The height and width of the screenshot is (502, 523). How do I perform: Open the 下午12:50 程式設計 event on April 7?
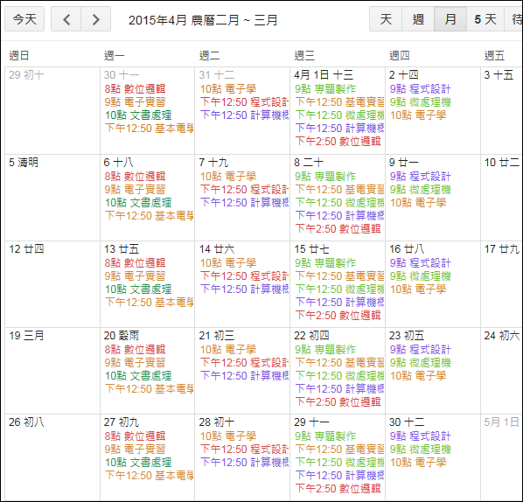pos(244,190)
